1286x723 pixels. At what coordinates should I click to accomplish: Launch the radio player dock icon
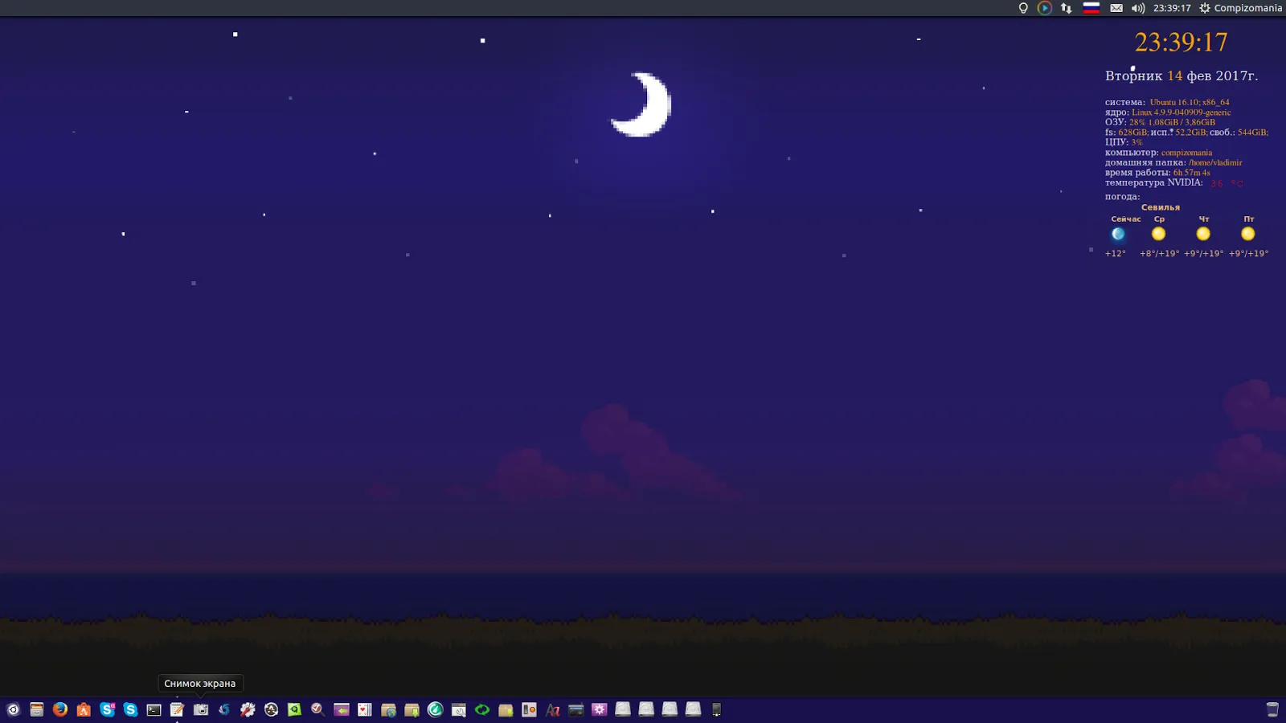click(x=576, y=709)
